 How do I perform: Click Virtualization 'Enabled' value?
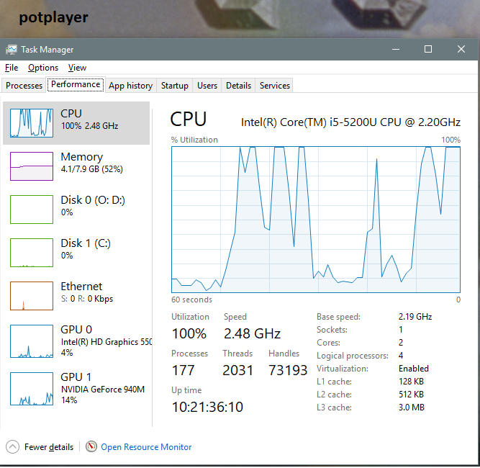pos(414,369)
